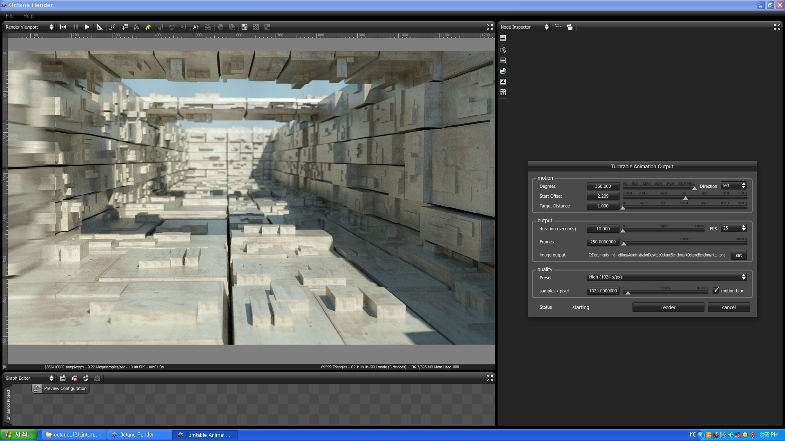
Task: Open the Render Viewport panel type dropdown
Action: 29,27
